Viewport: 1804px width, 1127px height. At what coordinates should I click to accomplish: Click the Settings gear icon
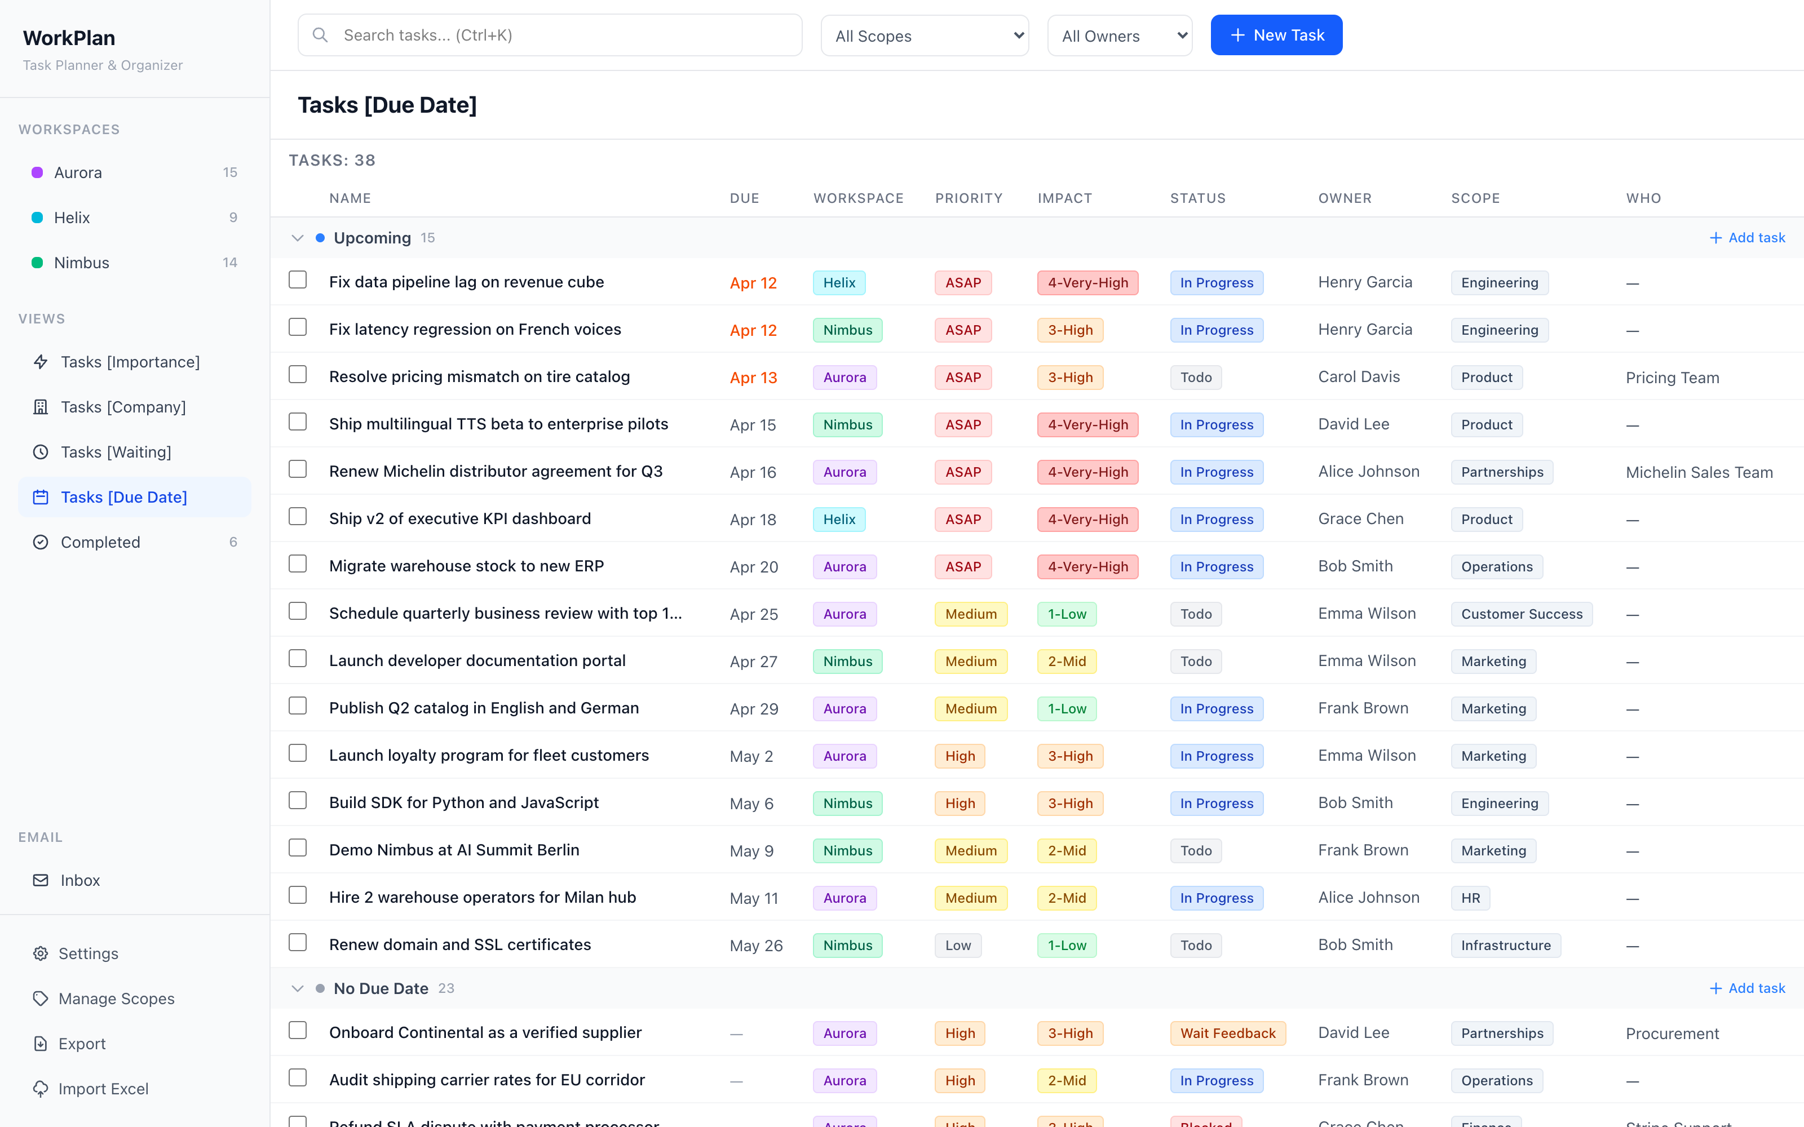[40, 954]
